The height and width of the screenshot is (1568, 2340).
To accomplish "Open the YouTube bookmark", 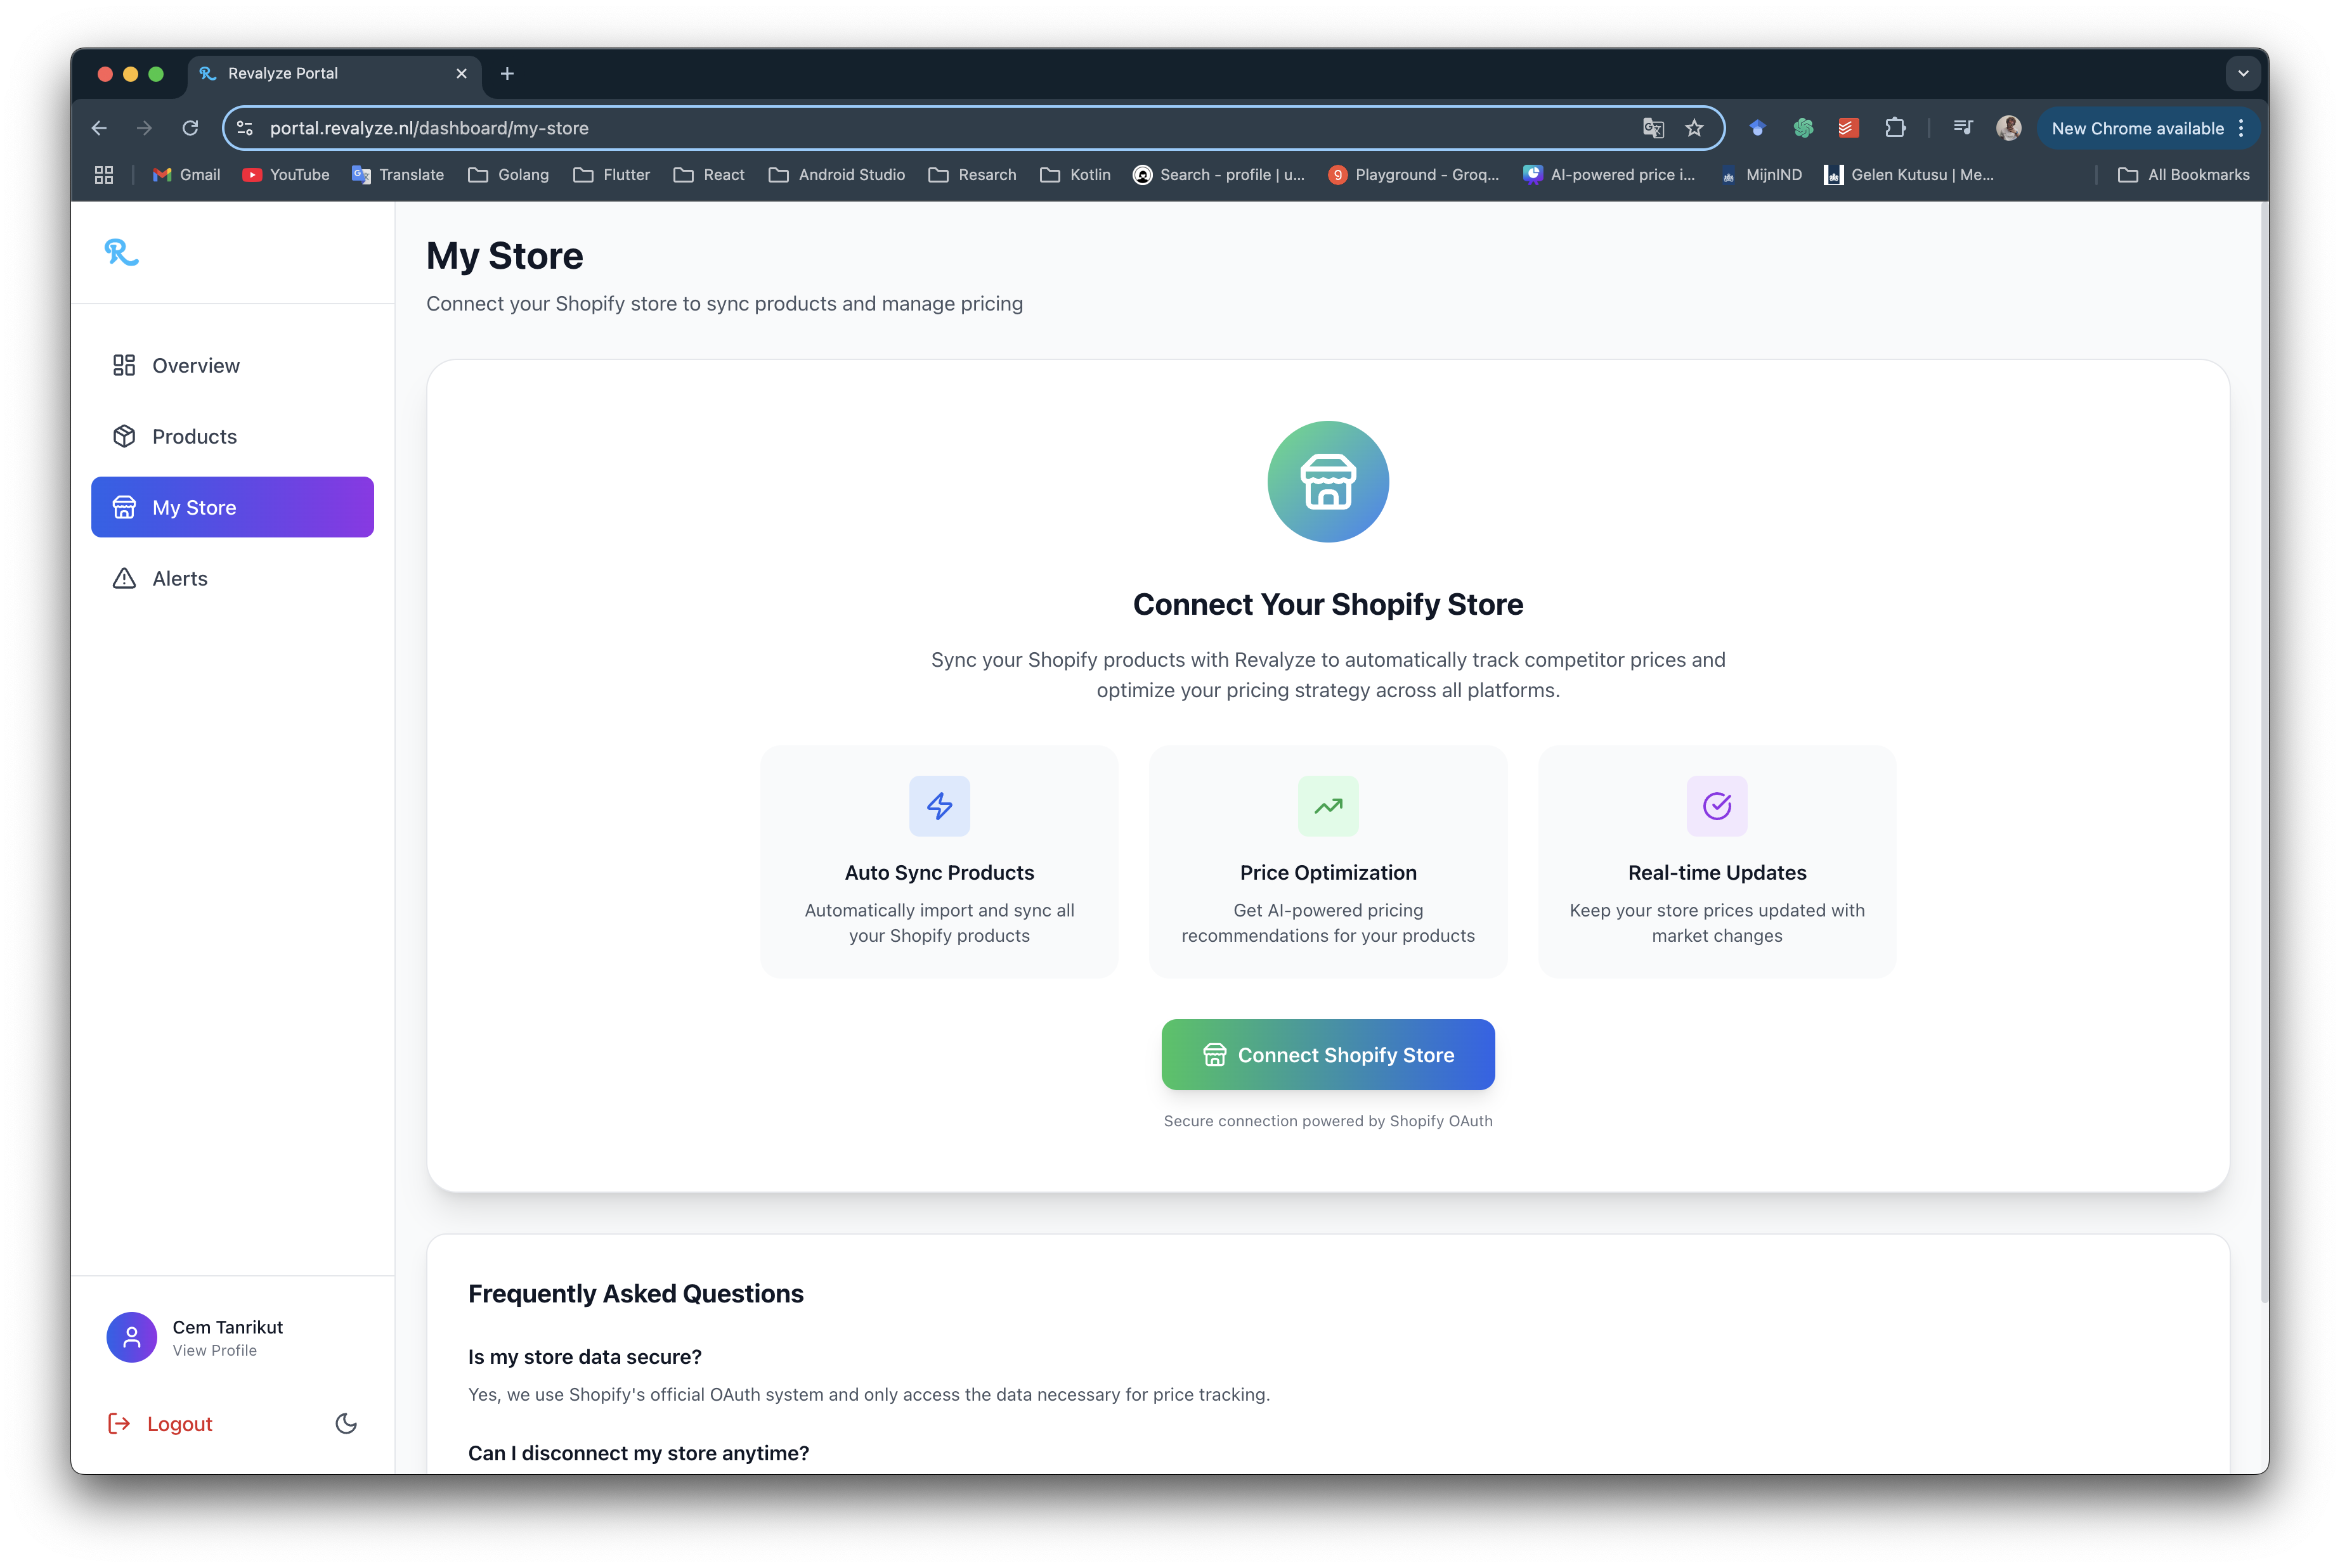I will [x=286, y=175].
